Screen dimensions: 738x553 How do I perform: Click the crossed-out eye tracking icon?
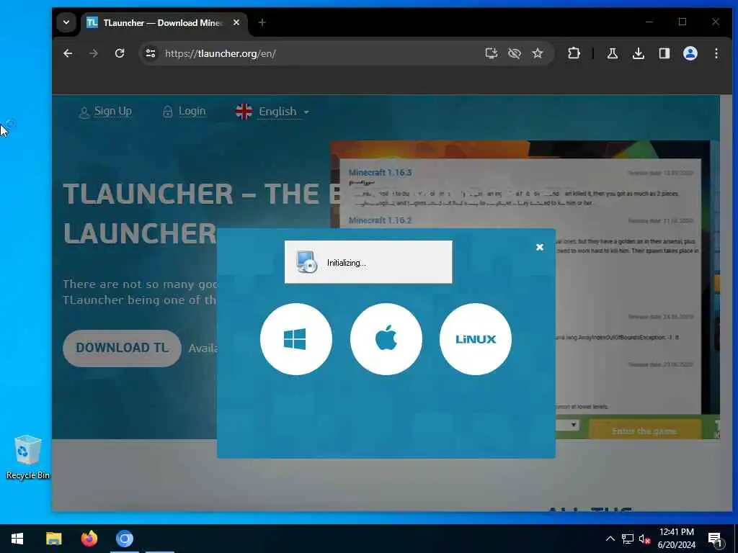[x=515, y=53]
